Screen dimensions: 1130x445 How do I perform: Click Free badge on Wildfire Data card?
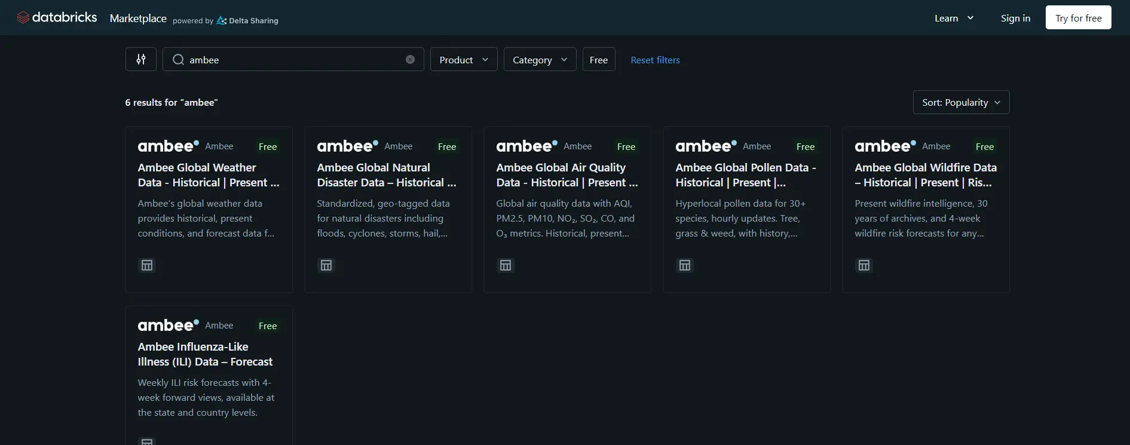985,146
